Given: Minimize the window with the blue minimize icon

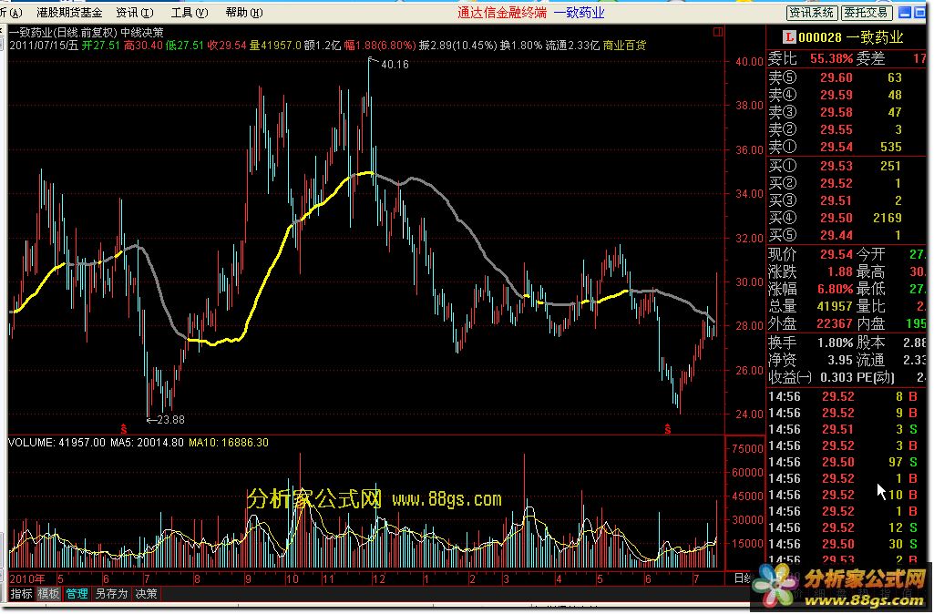Looking at the screenshot, I should [905, 12].
